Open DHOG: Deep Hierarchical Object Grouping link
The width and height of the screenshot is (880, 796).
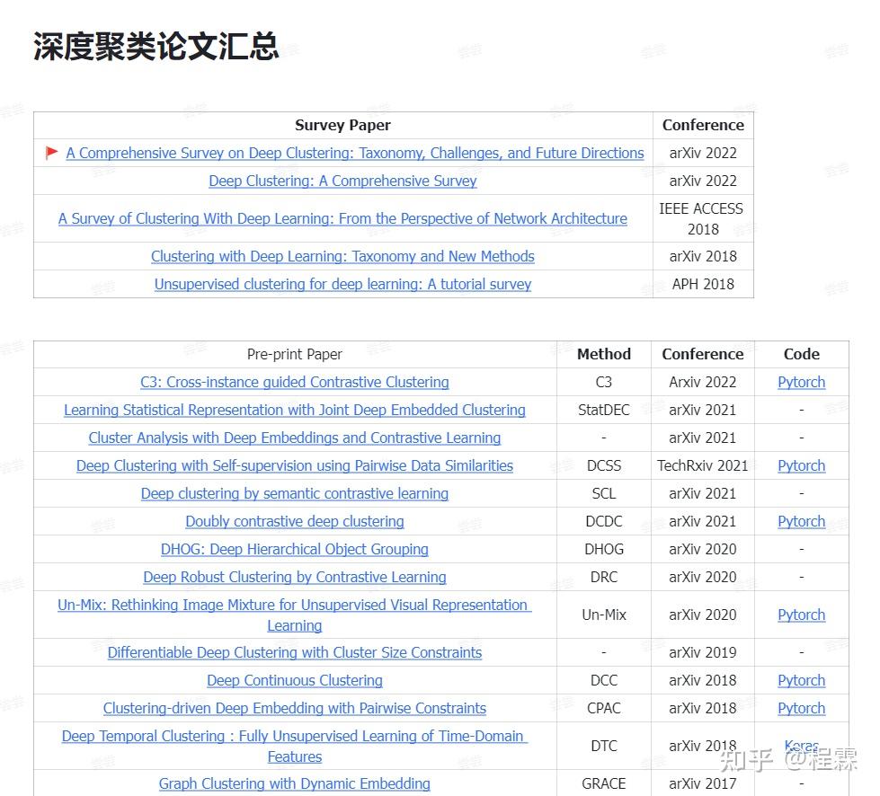click(x=295, y=549)
